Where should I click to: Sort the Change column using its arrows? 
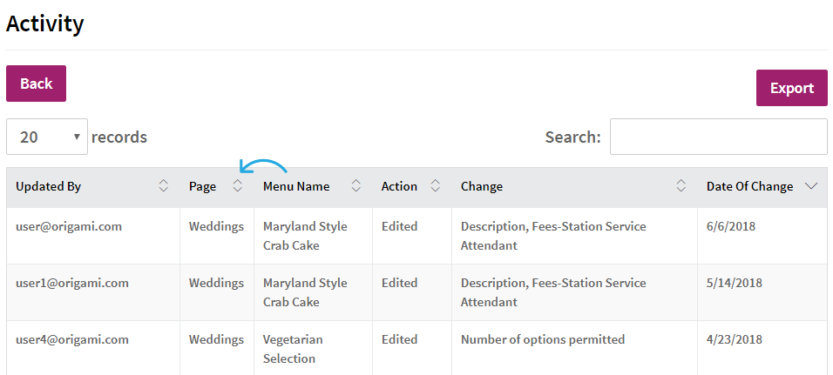click(681, 185)
